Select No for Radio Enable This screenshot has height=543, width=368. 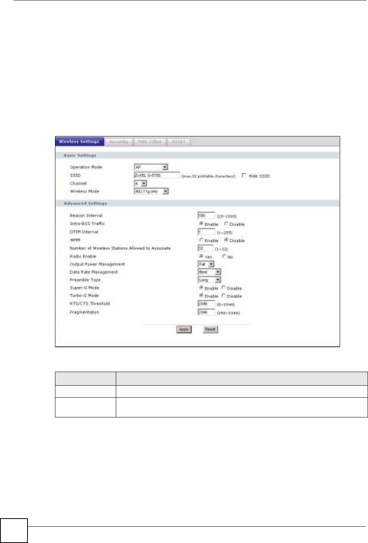pyautogui.click(x=224, y=256)
